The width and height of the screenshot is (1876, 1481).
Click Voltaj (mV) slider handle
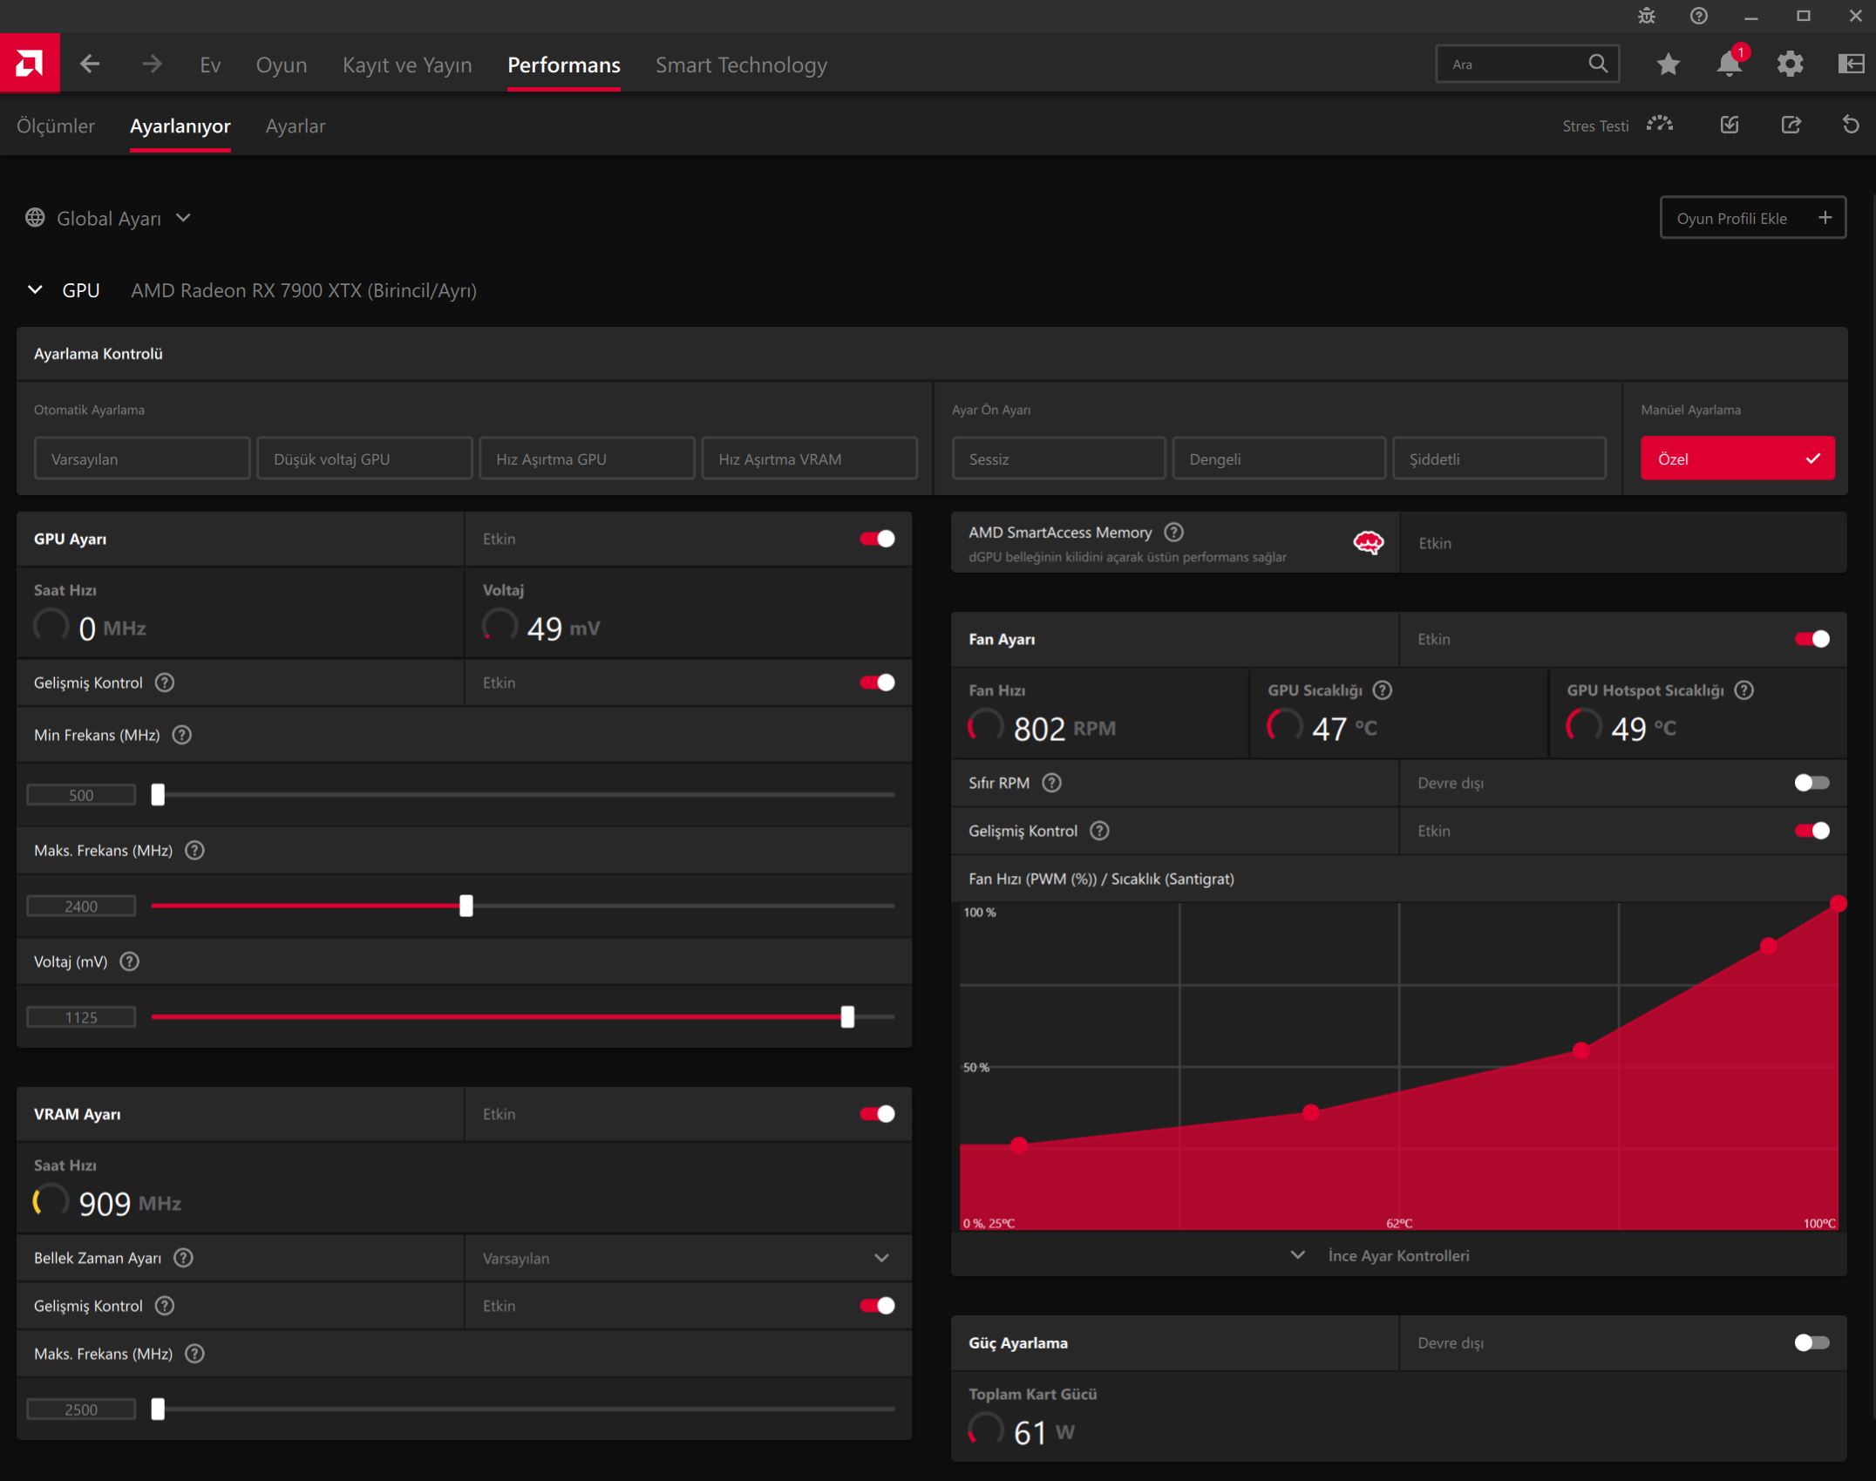[x=847, y=1016]
